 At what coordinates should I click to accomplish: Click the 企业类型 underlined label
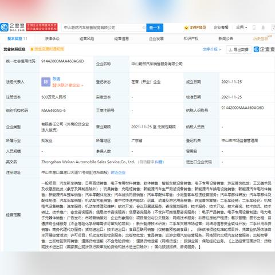tap(13, 127)
